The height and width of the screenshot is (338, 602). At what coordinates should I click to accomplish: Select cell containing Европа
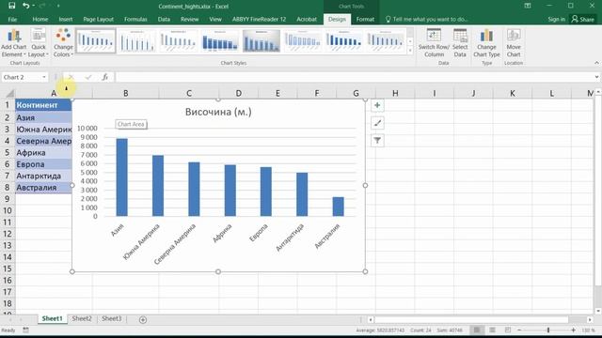point(43,164)
